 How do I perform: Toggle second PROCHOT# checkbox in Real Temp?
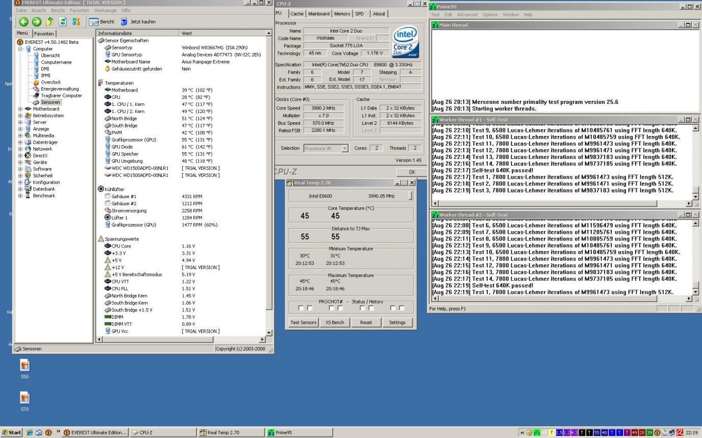(x=310, y=308)
